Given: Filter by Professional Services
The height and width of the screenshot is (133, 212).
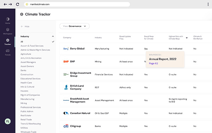Looking at the screenshot, I should 30,107.
